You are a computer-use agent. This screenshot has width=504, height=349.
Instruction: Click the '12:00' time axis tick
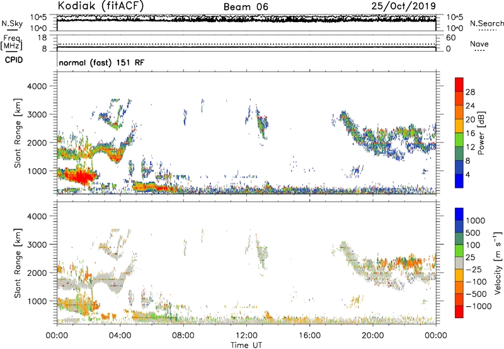246,336
